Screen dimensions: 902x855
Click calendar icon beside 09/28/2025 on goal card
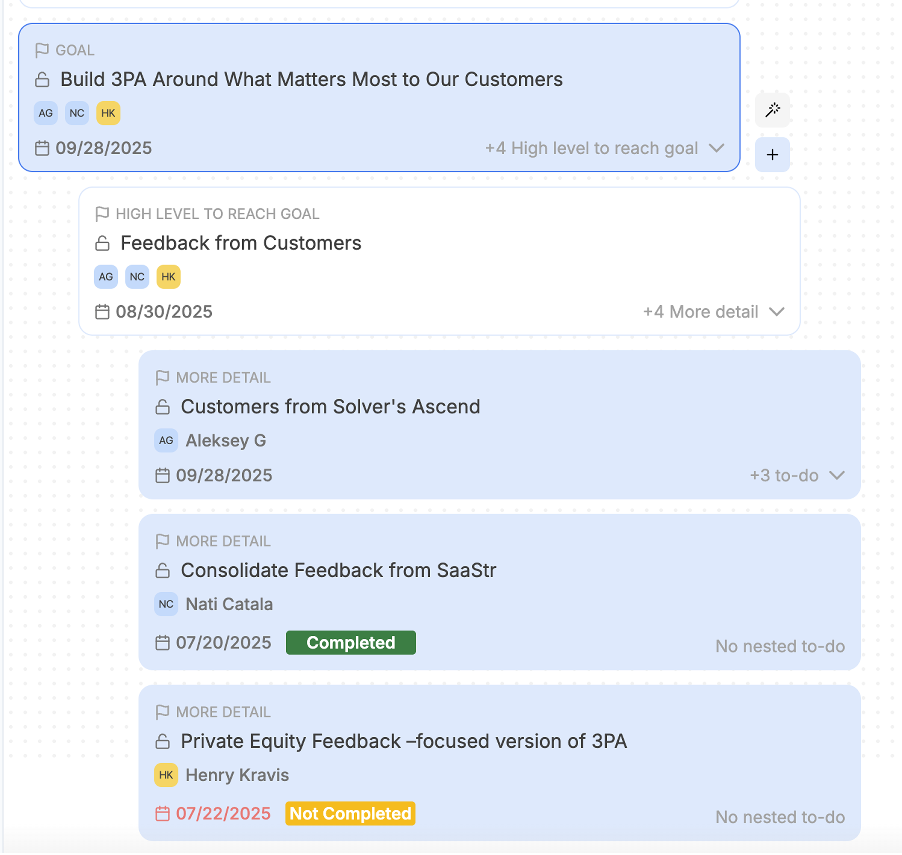pyautogui.click(x=42, y=148)
